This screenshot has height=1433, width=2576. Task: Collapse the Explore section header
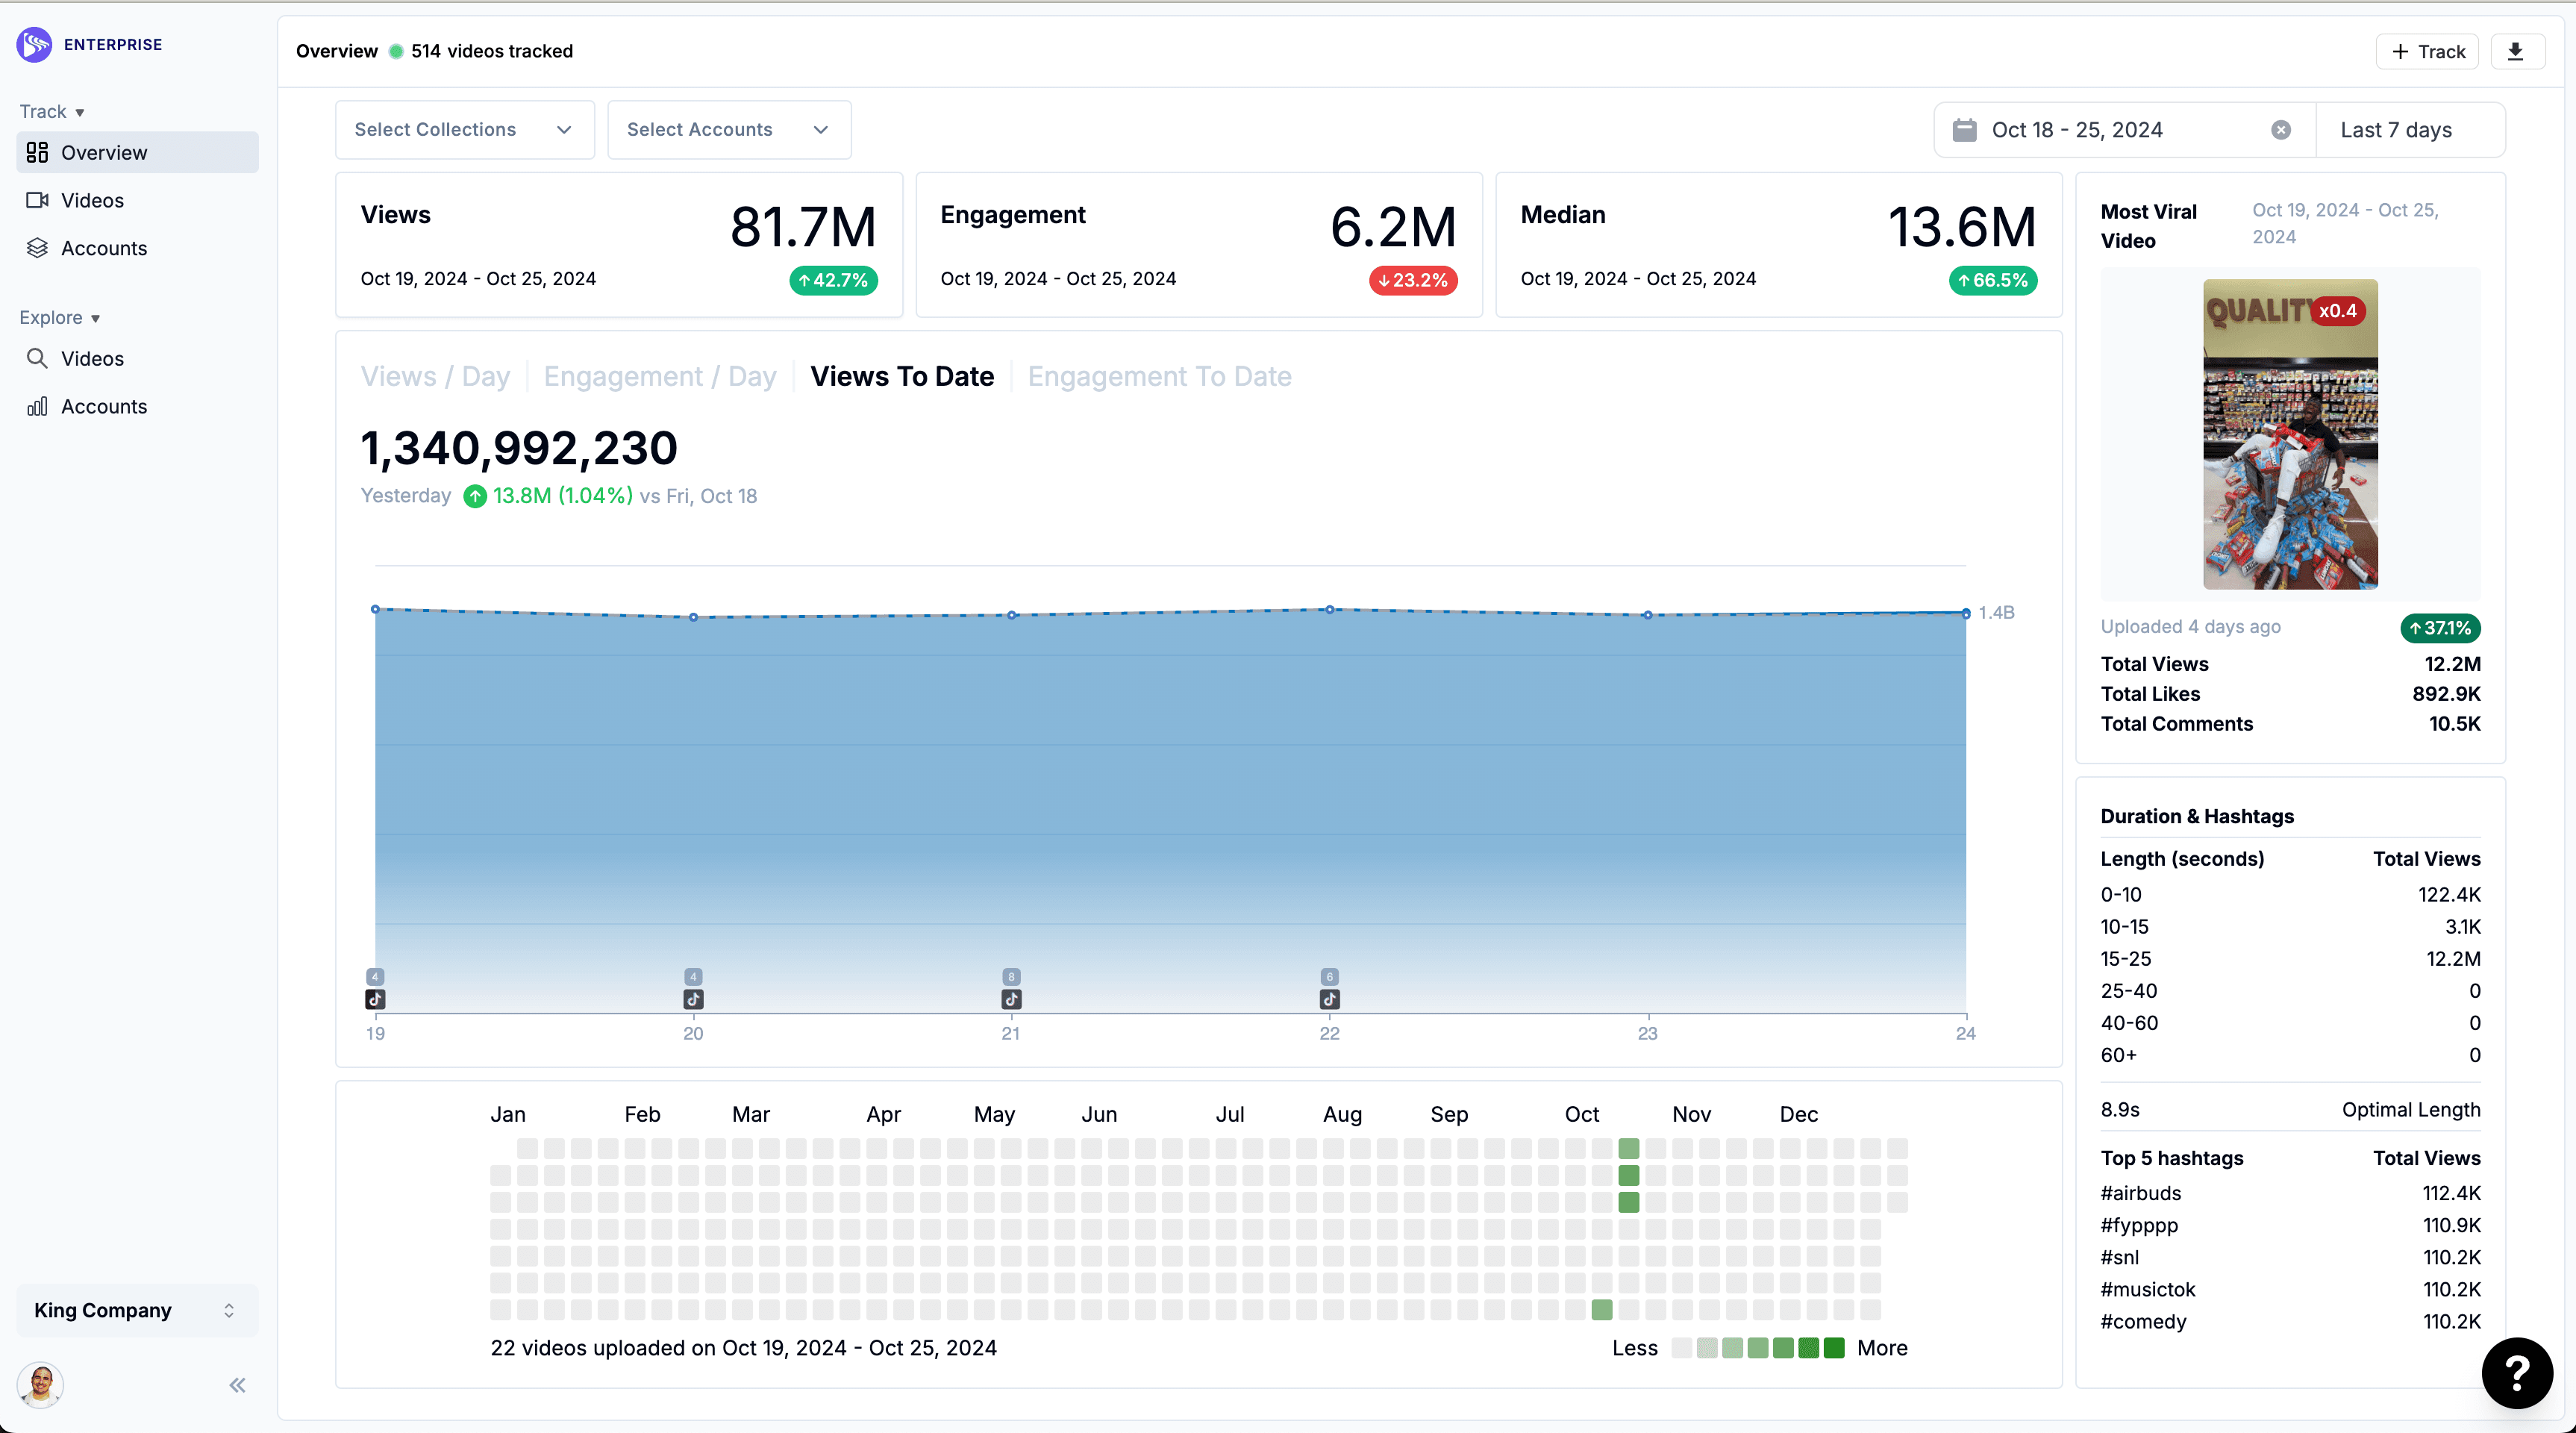pyautogui.click(x=60, y=317)
